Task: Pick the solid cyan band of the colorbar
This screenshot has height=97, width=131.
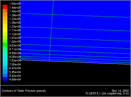Action: click(x=5, y=60)
